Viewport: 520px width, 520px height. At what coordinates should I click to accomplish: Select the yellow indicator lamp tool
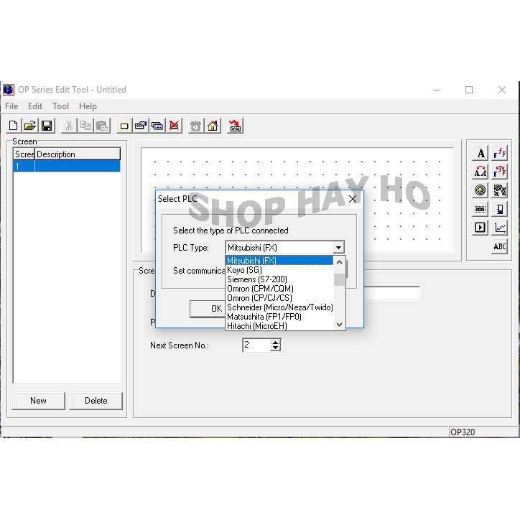(480, 190)
